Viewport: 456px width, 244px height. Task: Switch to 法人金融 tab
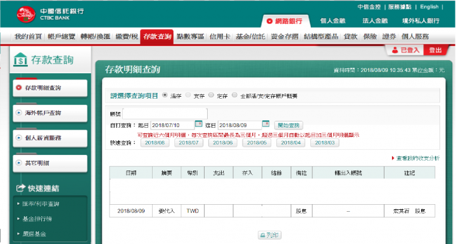click(x=375, y=21)
